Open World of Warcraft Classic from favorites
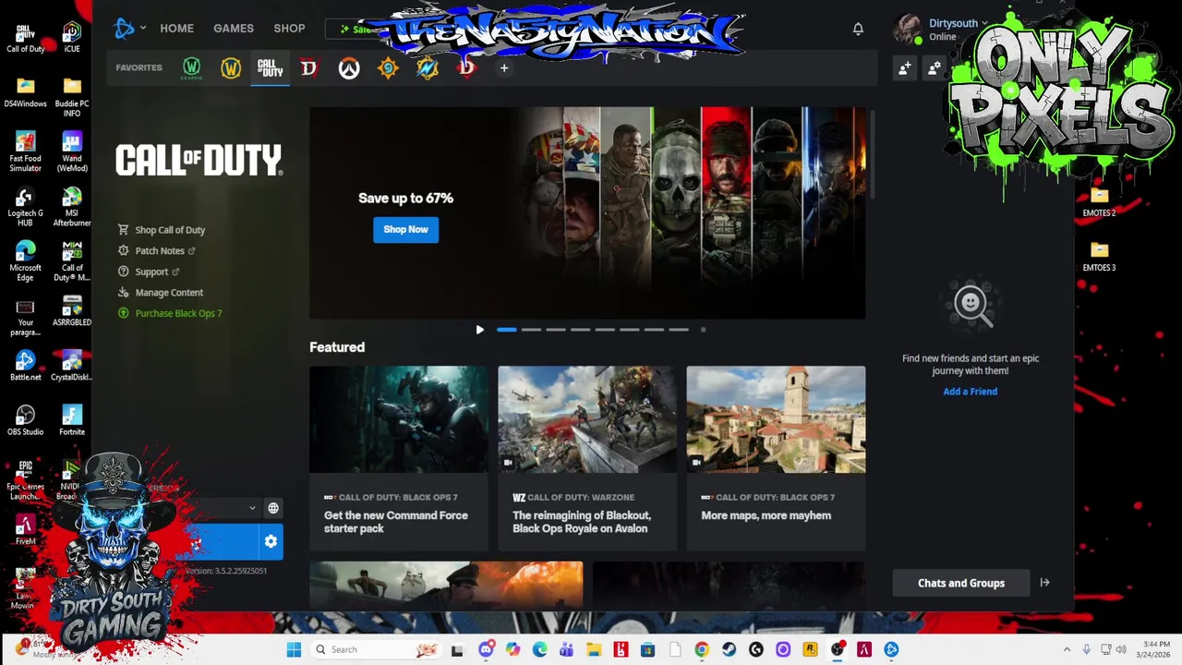Viewport: 1182px width, 665px height. coord(191,67)
